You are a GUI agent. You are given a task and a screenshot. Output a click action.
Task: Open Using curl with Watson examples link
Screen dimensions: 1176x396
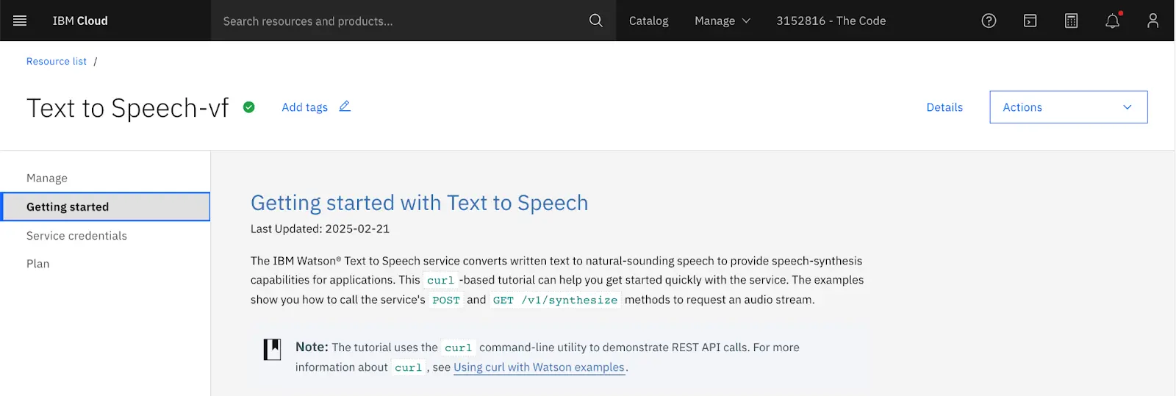[x=539, y=367]
